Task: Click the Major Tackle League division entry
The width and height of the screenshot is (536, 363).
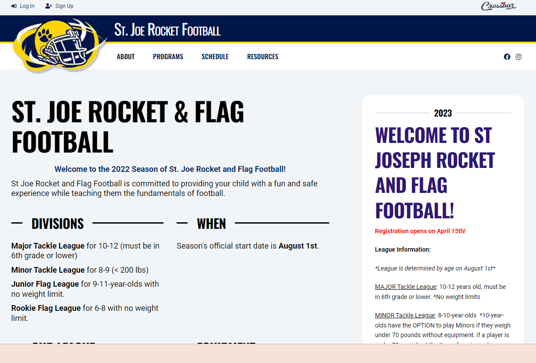Action: pyautogui.click(x=85, y=251)
